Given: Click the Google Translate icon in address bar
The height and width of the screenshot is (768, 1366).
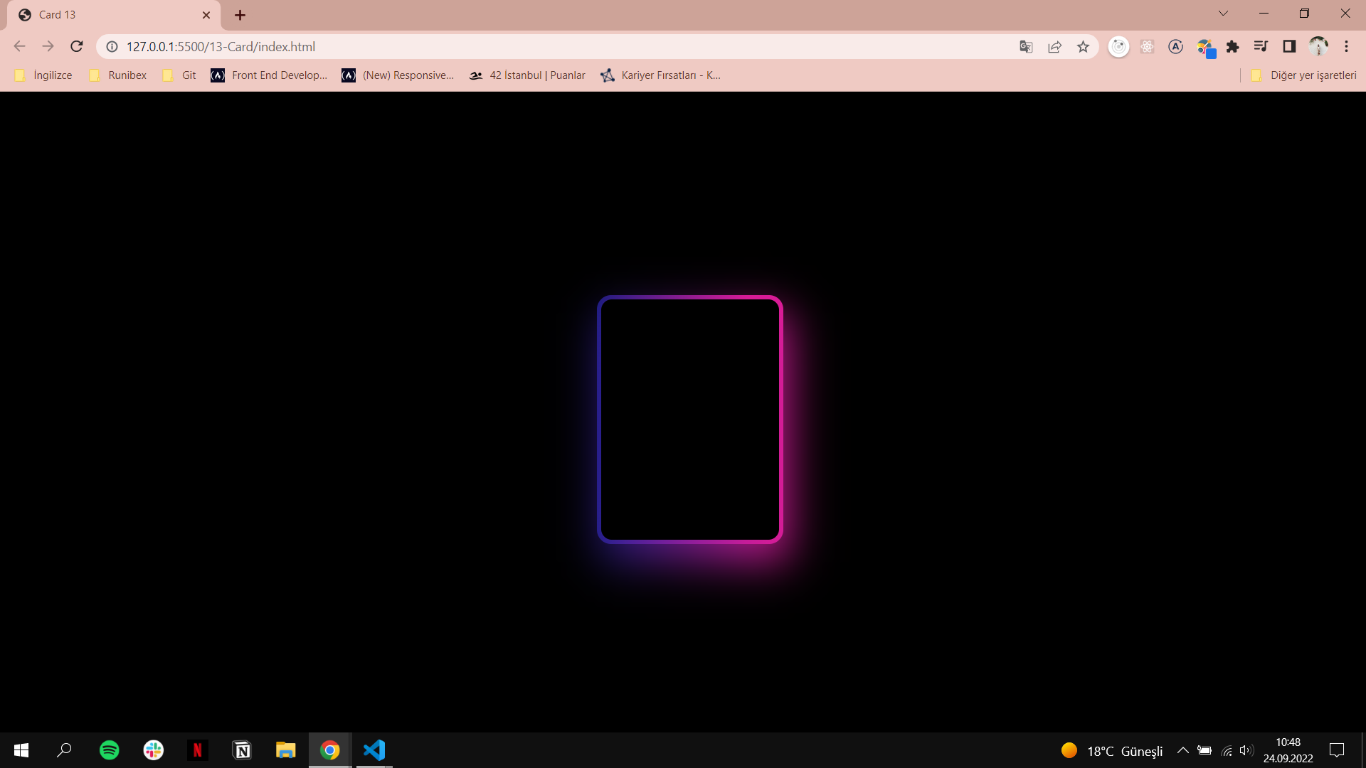Looking at the screenshot, I should coord(1026,47).
